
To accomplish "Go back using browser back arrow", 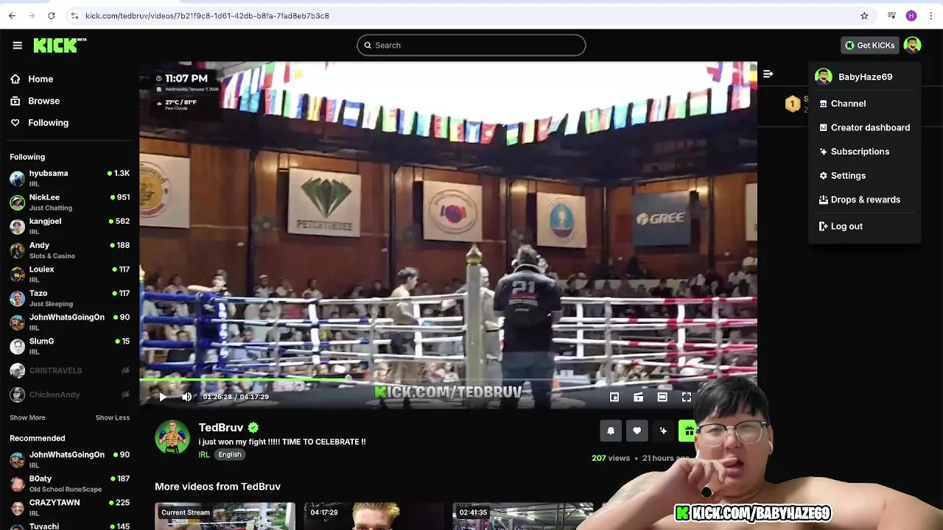I will click(x=12, y=15).
